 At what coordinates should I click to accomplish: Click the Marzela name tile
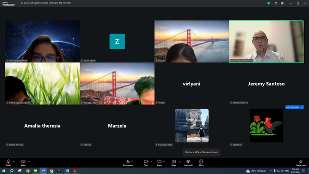click(117, 126)
